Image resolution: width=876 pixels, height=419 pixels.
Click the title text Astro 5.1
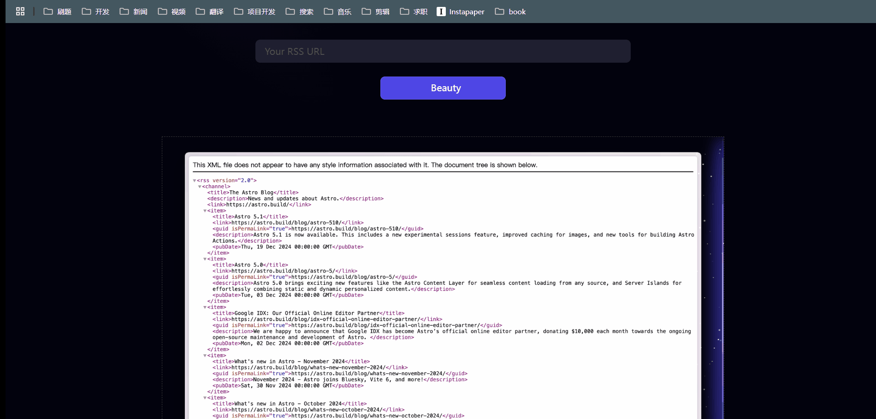[x=249, y=217]
